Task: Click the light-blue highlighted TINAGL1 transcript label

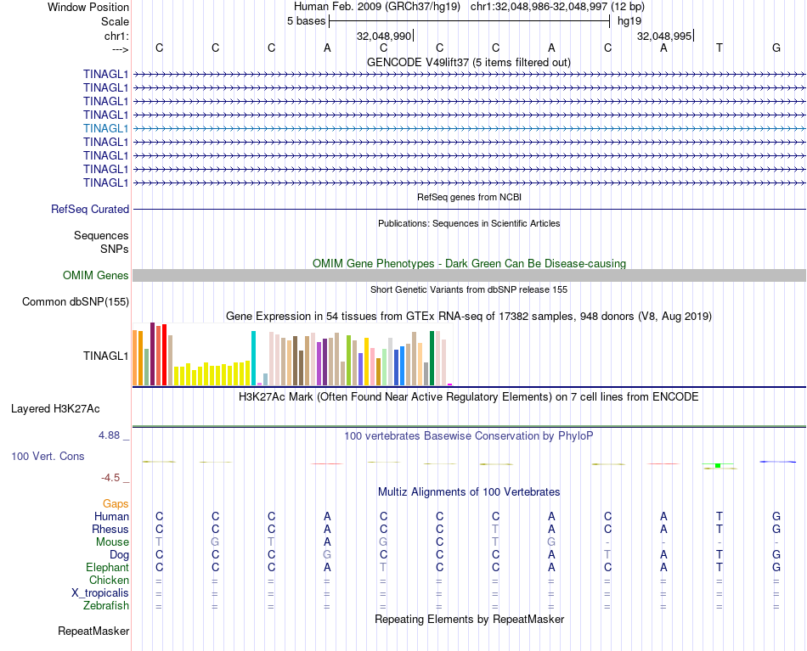Action: point(105,128)
